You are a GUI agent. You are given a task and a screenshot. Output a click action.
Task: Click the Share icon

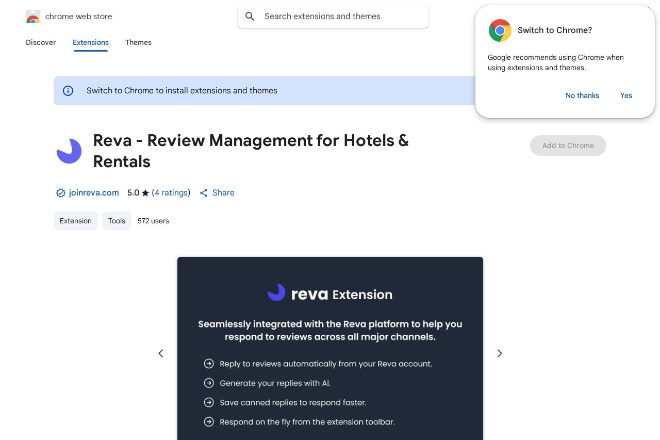click(204, 193)
